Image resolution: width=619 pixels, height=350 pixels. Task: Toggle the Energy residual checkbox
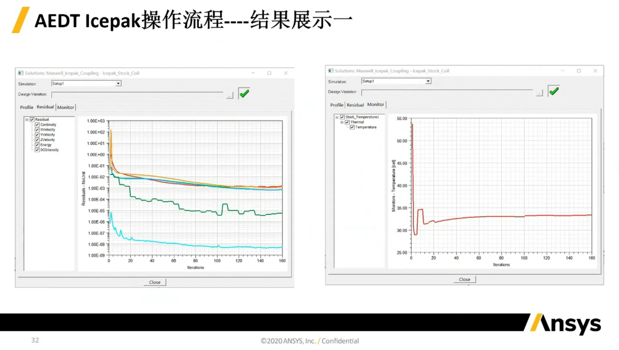(37, 145)
